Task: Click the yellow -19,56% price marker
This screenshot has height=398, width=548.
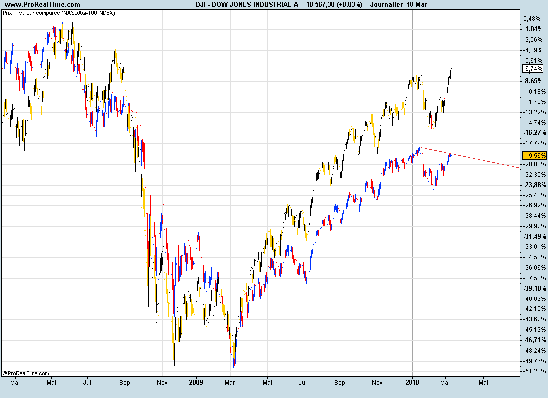Action: [x=534, y=155]
